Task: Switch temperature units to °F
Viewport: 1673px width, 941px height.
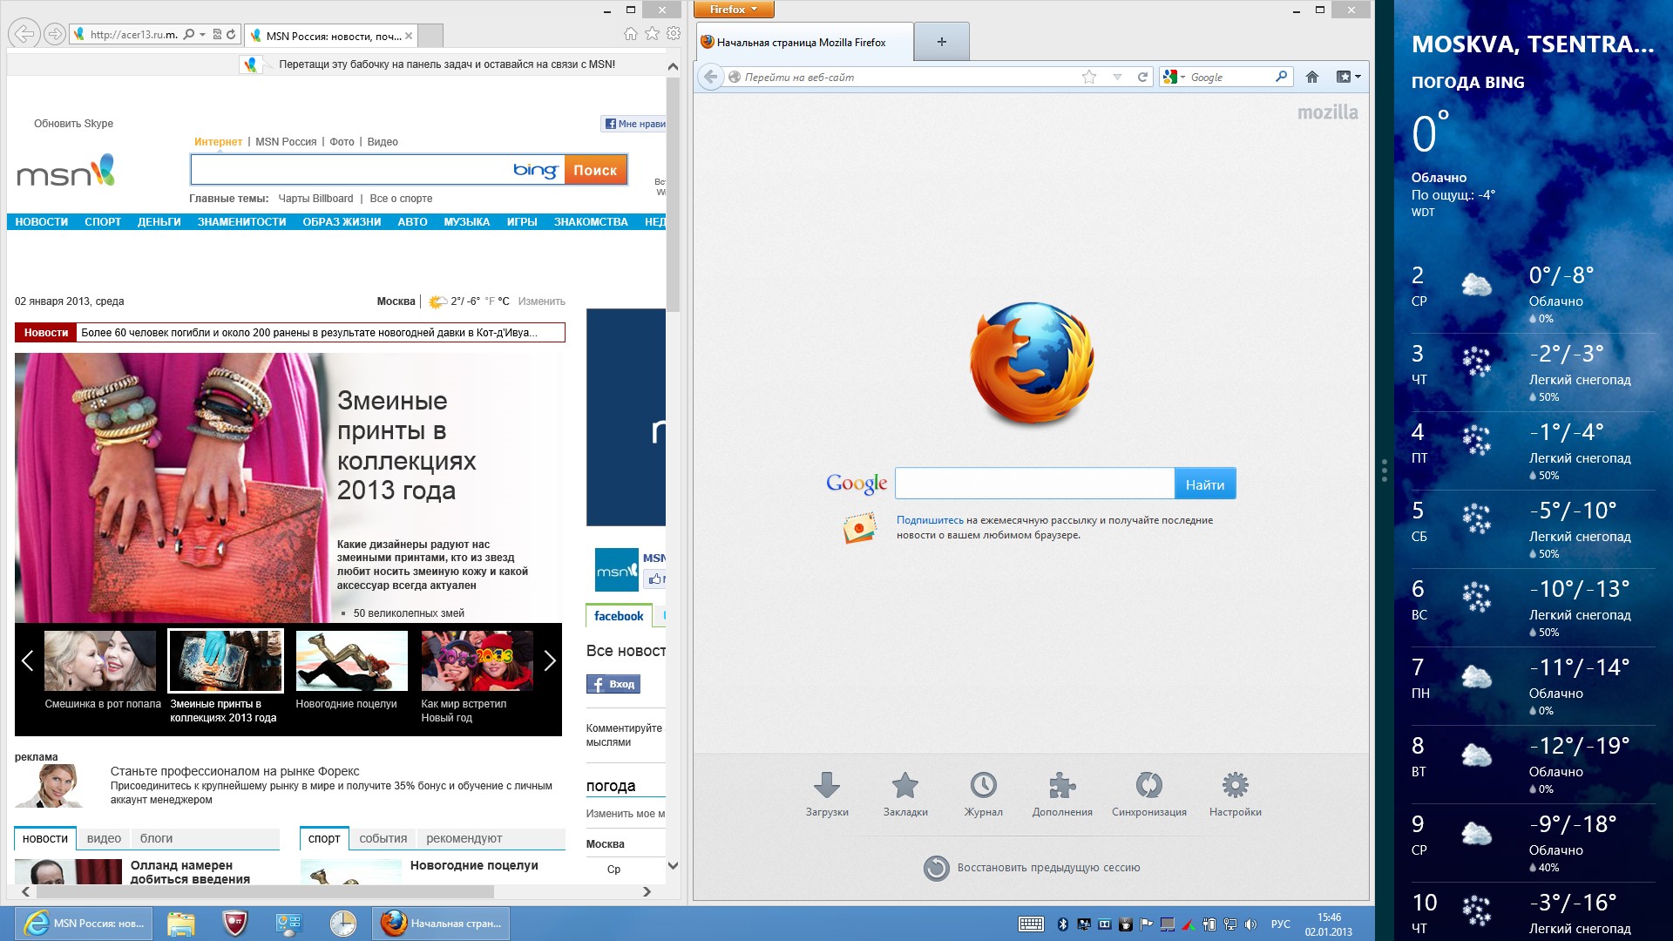Action: [489, 301]
